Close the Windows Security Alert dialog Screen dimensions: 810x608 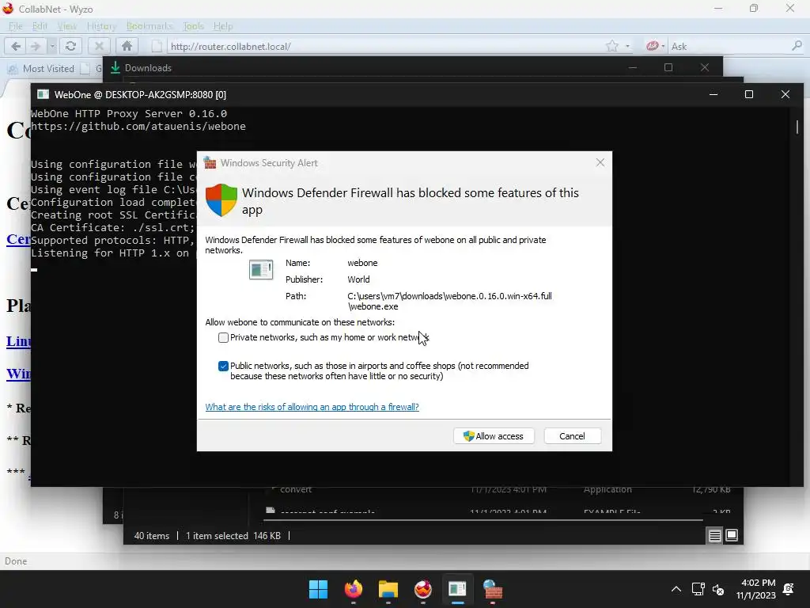click(600, 162)
